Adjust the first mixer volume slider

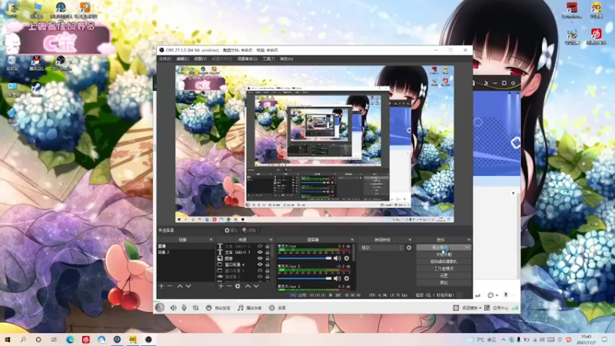304,258
